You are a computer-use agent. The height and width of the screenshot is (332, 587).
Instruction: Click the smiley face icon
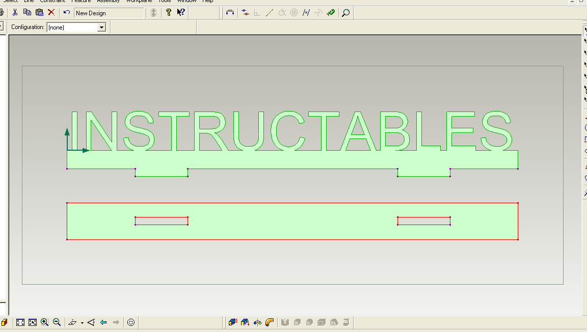130,322
